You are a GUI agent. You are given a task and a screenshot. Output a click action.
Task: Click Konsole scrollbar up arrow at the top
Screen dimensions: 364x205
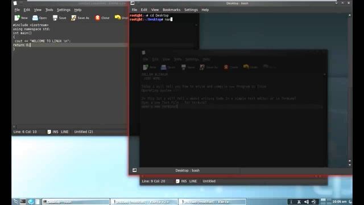(350, 15)
